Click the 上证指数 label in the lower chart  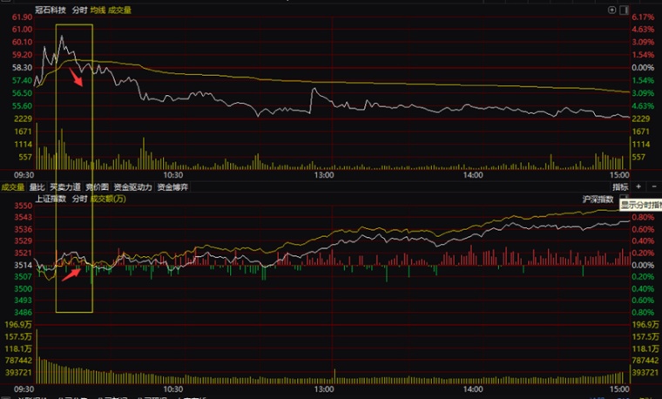click(51, 199)
